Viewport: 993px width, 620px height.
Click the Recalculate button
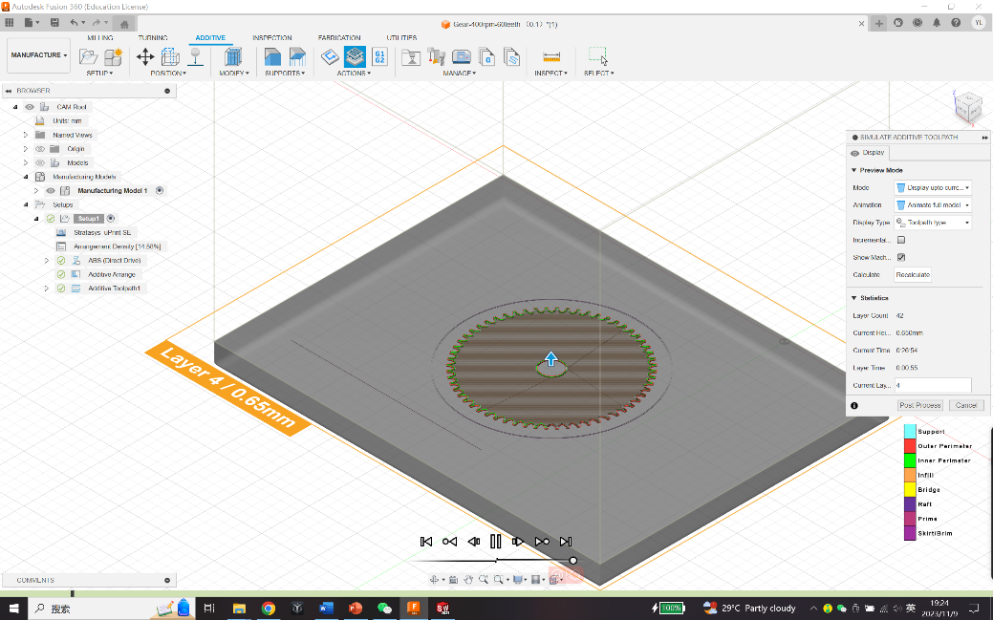pos(913,275)
